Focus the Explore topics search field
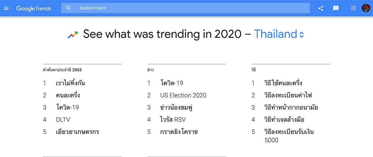 186,8
